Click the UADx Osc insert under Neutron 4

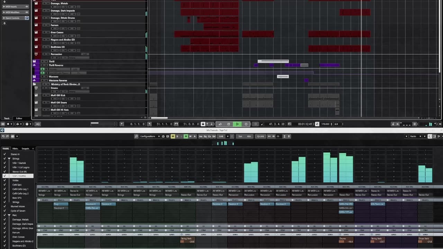point(92,208)
